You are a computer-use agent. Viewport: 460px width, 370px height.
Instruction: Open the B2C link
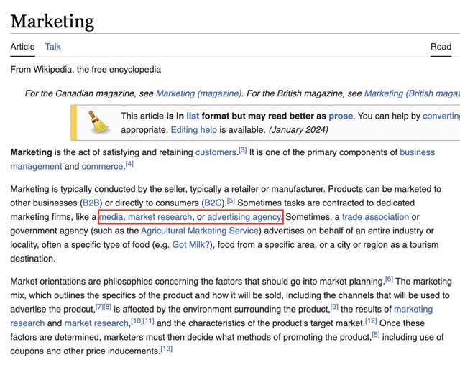pyautogui.click(x=213, y=203)
